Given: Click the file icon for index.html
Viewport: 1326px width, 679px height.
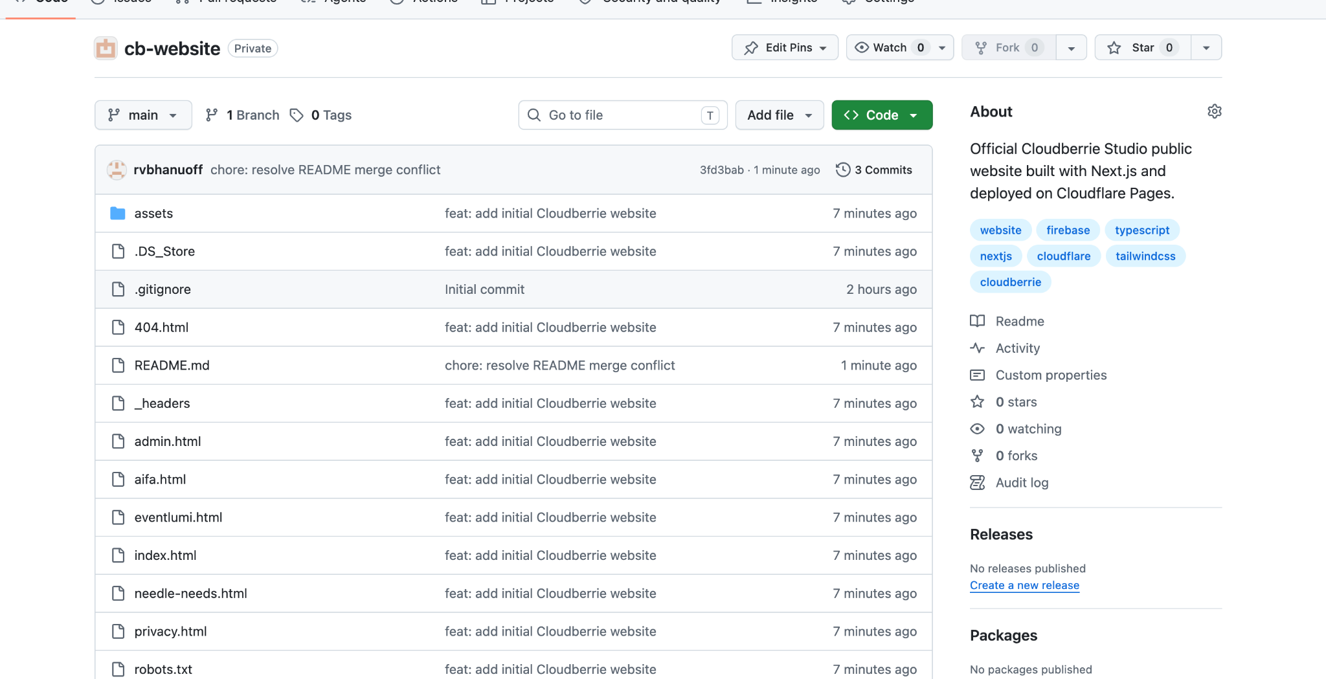Looking at the screenshot, I should (118, 555).
